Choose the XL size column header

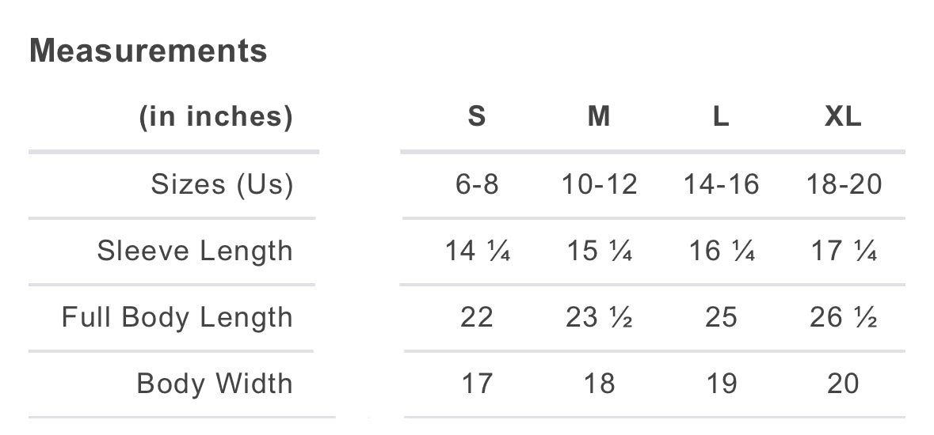pos(843,117)
